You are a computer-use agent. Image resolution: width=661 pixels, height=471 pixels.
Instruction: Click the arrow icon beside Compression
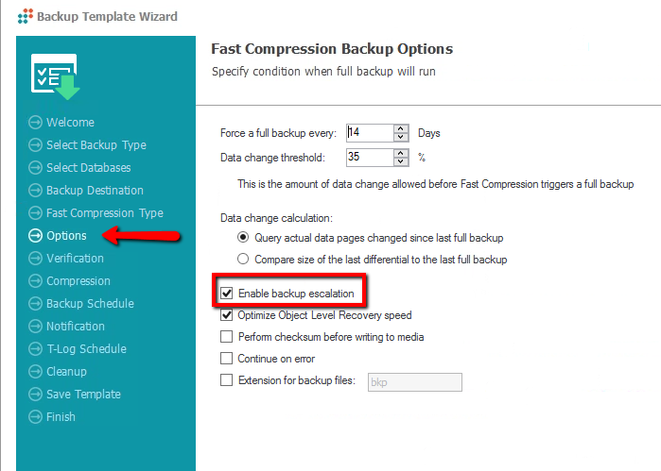coord(36,281)
